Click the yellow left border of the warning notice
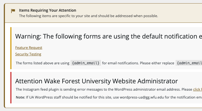 11,48
